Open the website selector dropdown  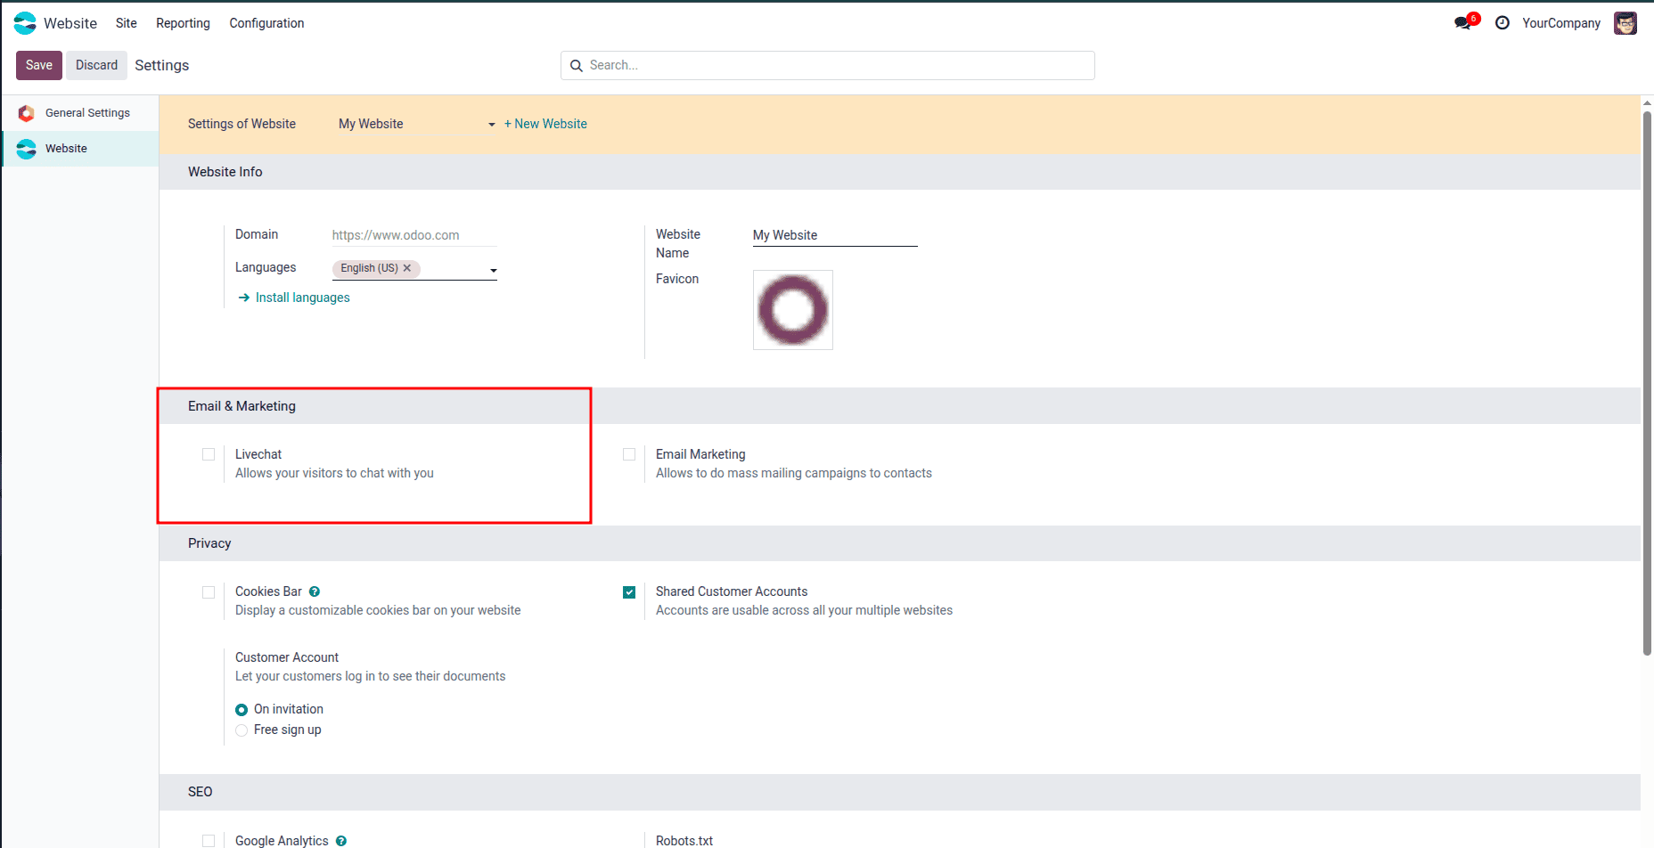490,125
